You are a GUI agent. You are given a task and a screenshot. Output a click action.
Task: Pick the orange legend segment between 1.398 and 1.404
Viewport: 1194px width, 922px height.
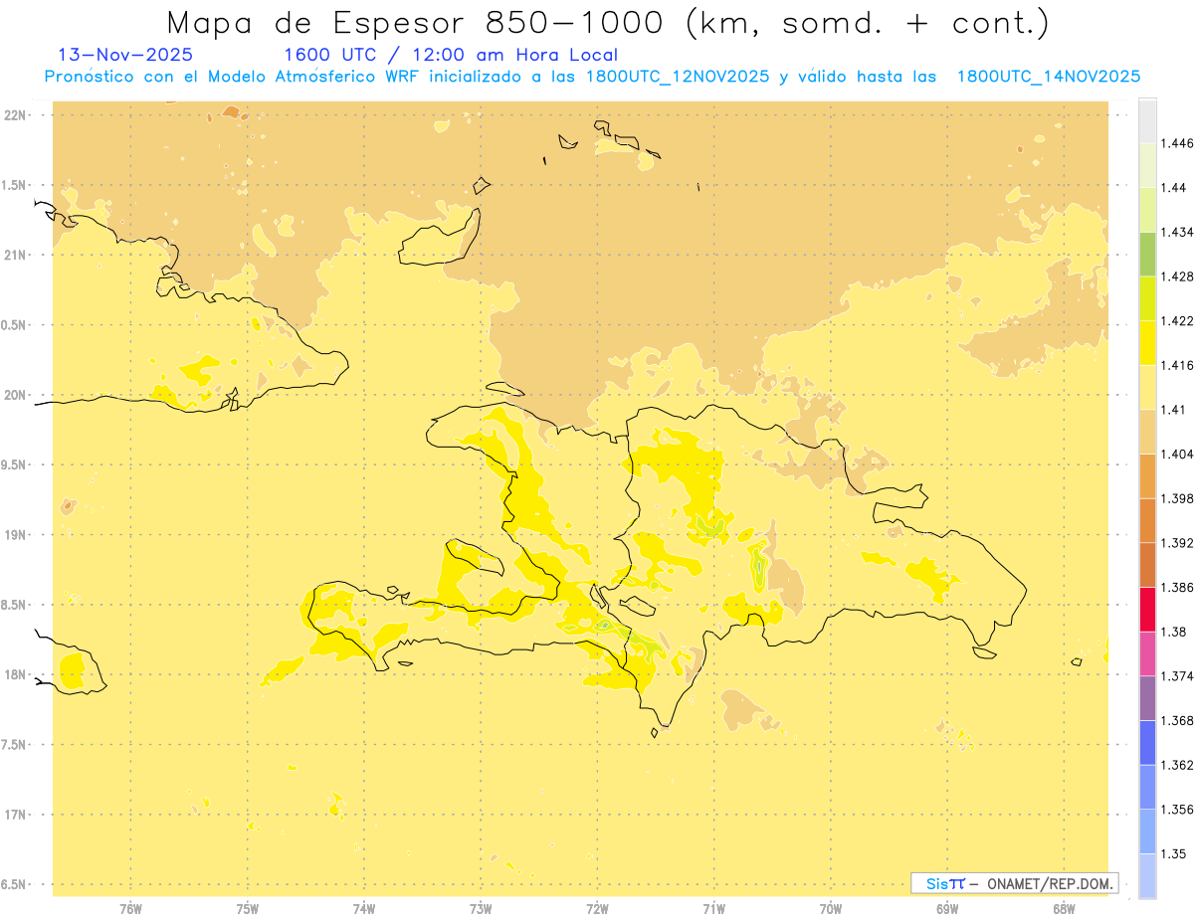[1147, 475]
